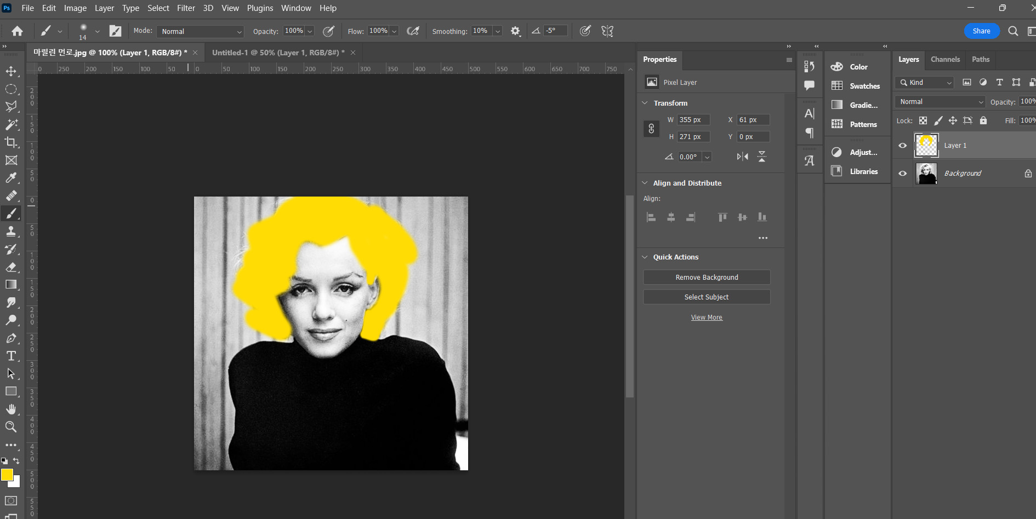Switch to the Channels tab
Screen dimensions: 1036x519
click(x=945, y=59)
